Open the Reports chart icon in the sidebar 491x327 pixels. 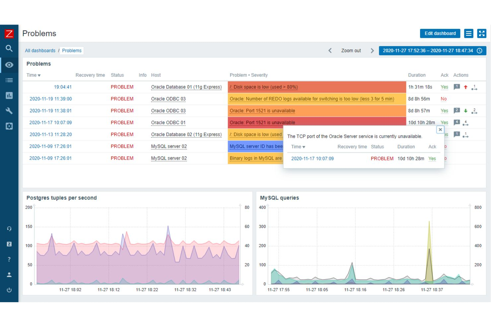9,95
